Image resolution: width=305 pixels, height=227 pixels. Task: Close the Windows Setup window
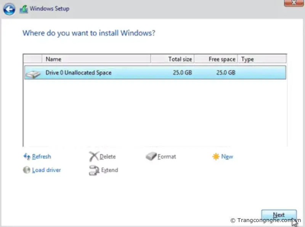tap(294, 3)
